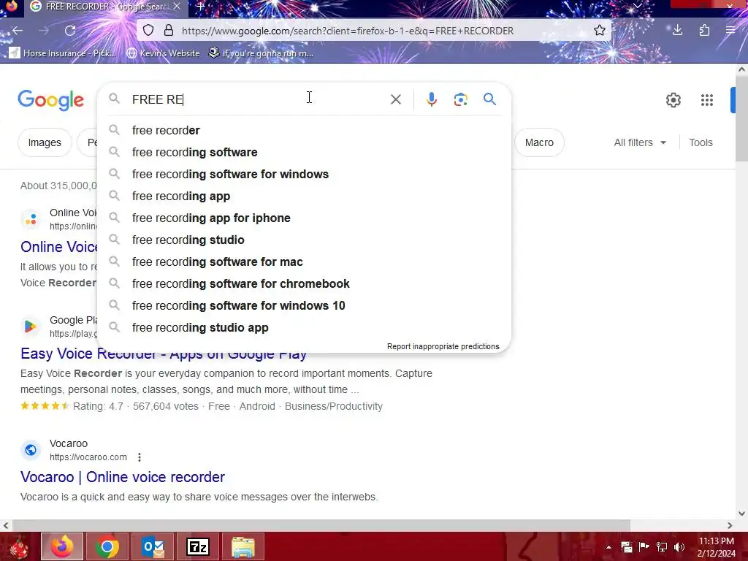Click the Vocaroo site favicon
The height and width of the screenshot is (561, 748).
coord(31,450)
